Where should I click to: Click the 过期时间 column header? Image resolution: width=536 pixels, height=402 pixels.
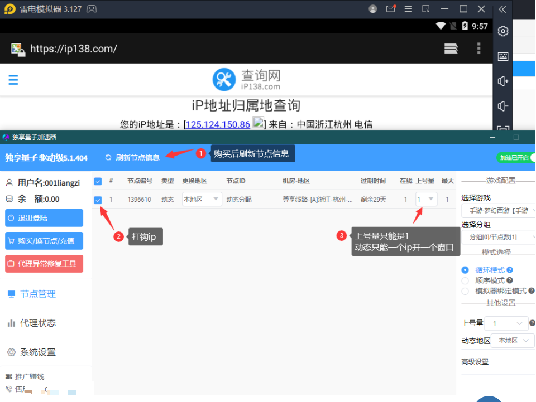373,181
